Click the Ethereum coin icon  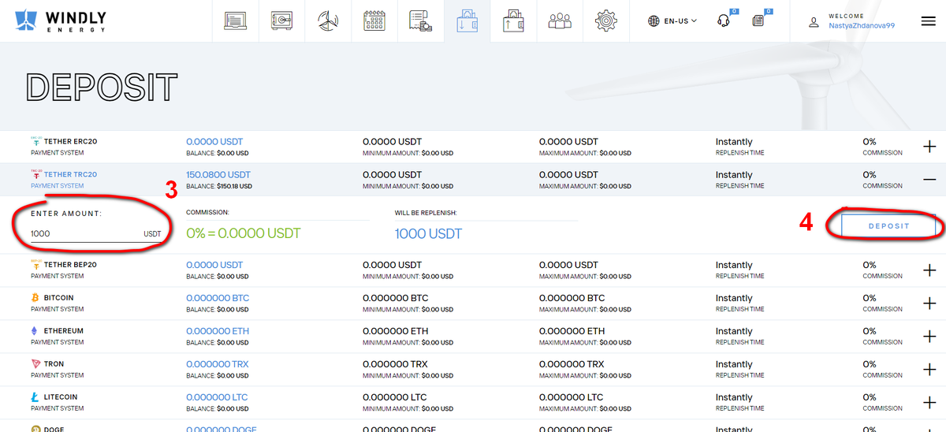(35, 331)
